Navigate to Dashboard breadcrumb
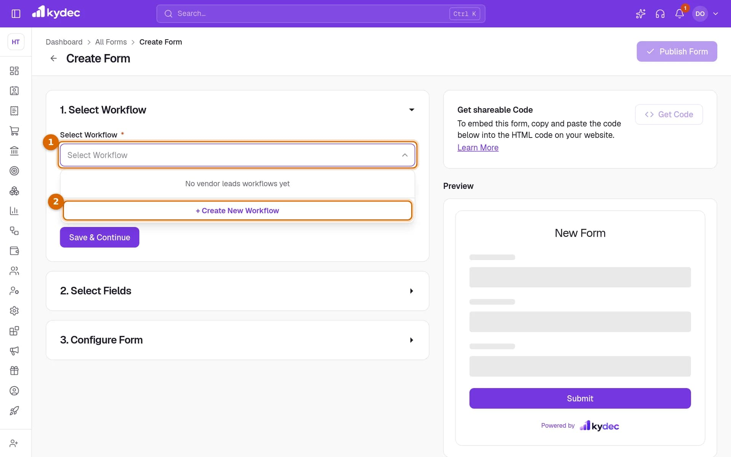 [x=64, y=42]
